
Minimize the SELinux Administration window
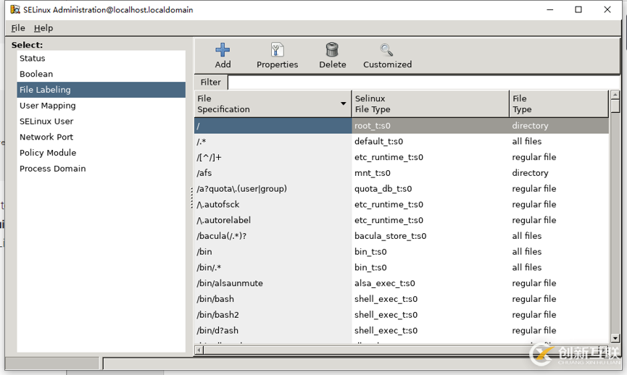point(550,9)
